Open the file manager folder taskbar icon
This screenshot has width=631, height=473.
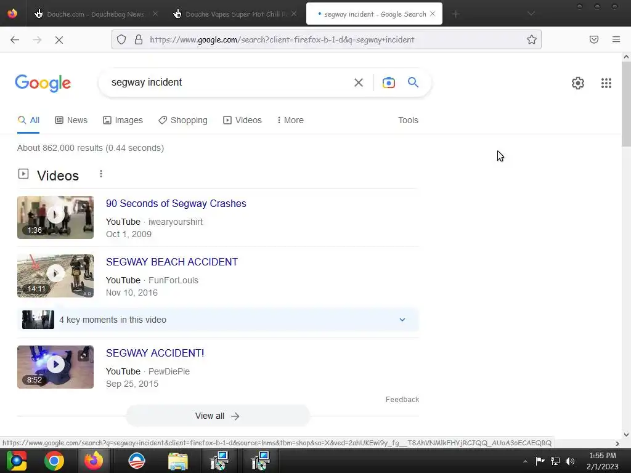[x=178, y=461]
